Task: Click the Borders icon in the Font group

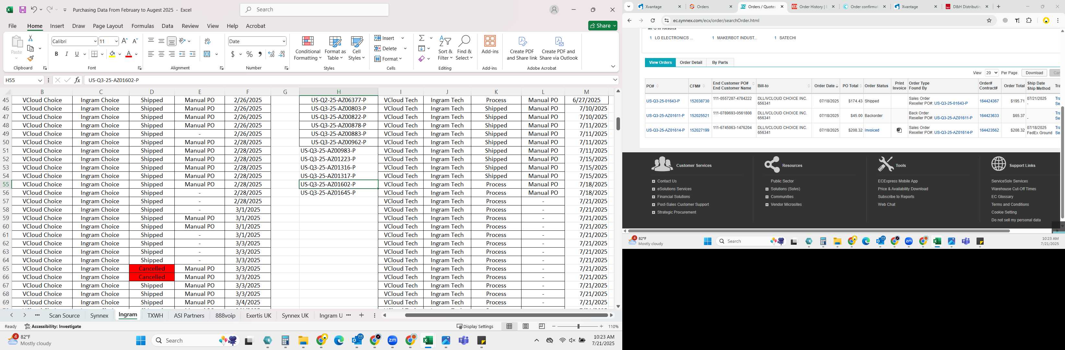Action: click(94, 54)
